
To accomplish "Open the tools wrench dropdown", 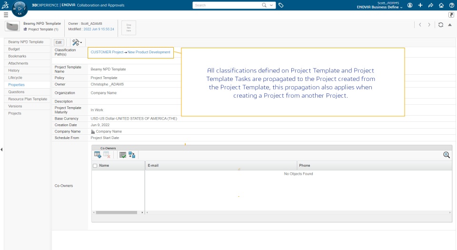I will [77, 42].
